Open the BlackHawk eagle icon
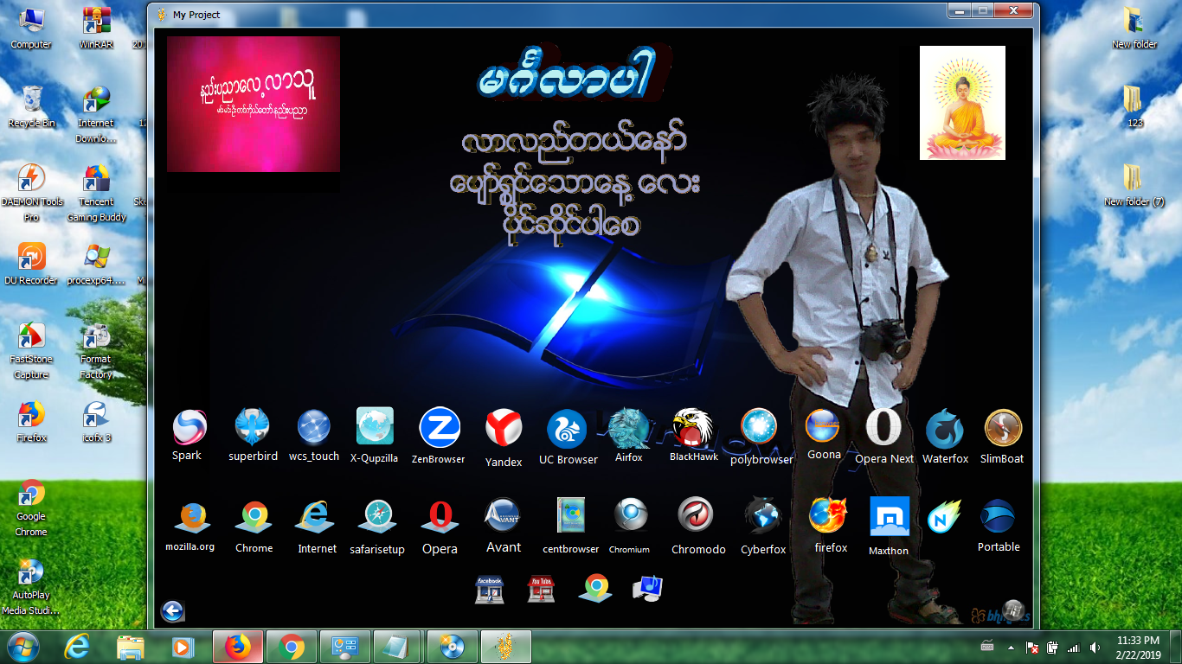1182x664 pixels. 693,427
